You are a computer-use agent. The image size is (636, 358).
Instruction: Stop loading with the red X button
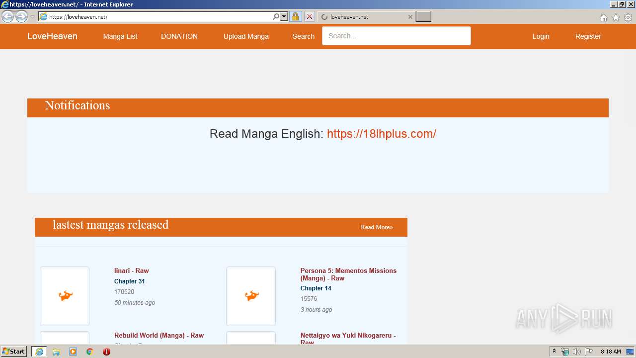(309, 16)
